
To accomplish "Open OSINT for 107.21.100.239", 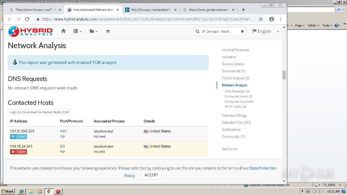I will [x=18, y=137].
